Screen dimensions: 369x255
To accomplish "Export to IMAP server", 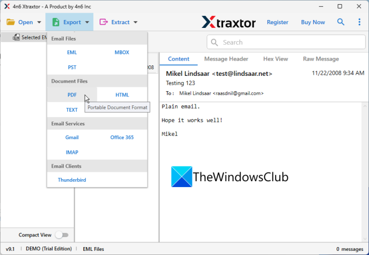I will tap(72, 152).
